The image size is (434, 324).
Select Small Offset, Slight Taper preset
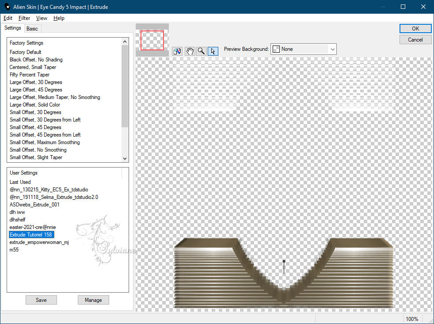tap(36, 157)
